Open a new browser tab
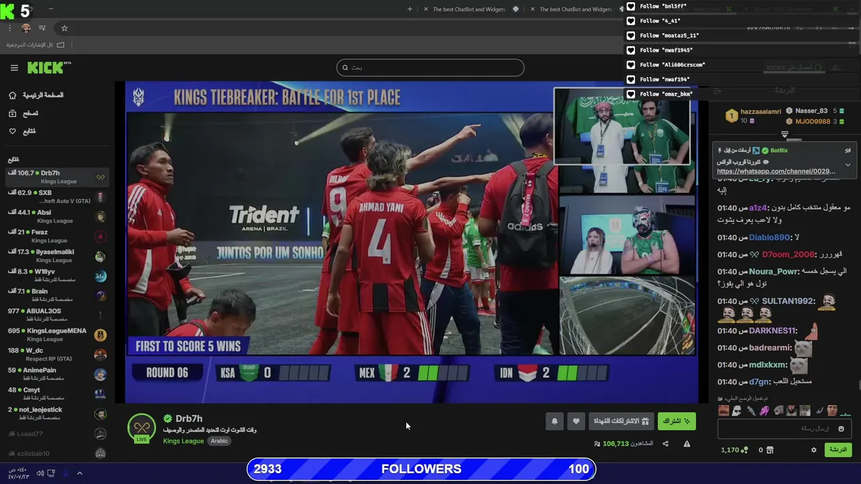This screenshot has width=861, height=484. tap(410, 9)
